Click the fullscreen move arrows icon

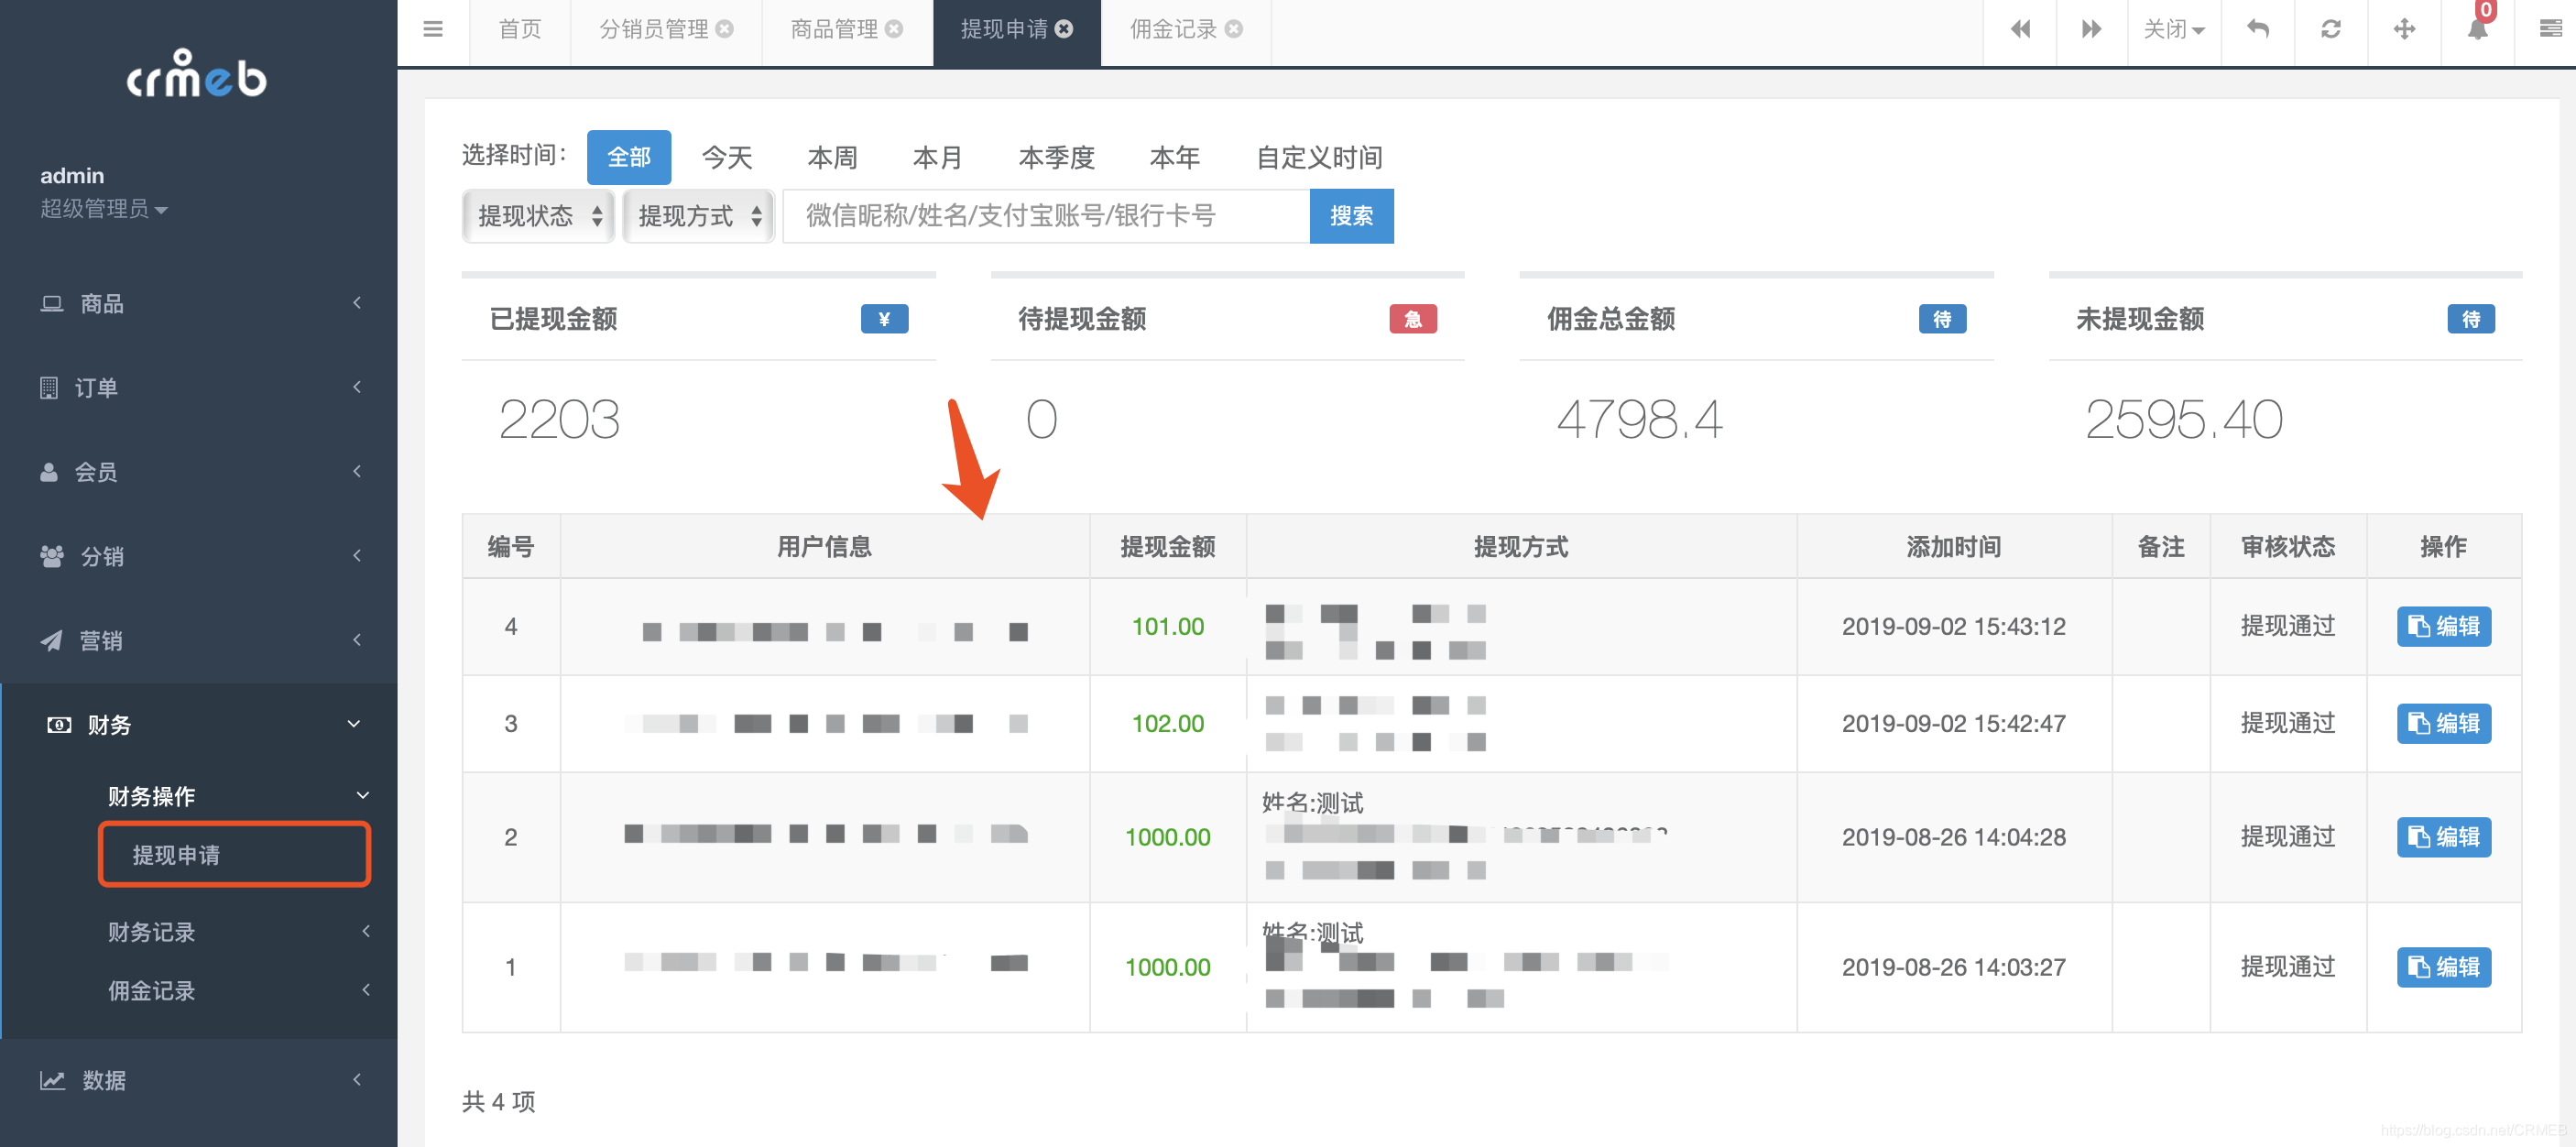[2404, 29]
